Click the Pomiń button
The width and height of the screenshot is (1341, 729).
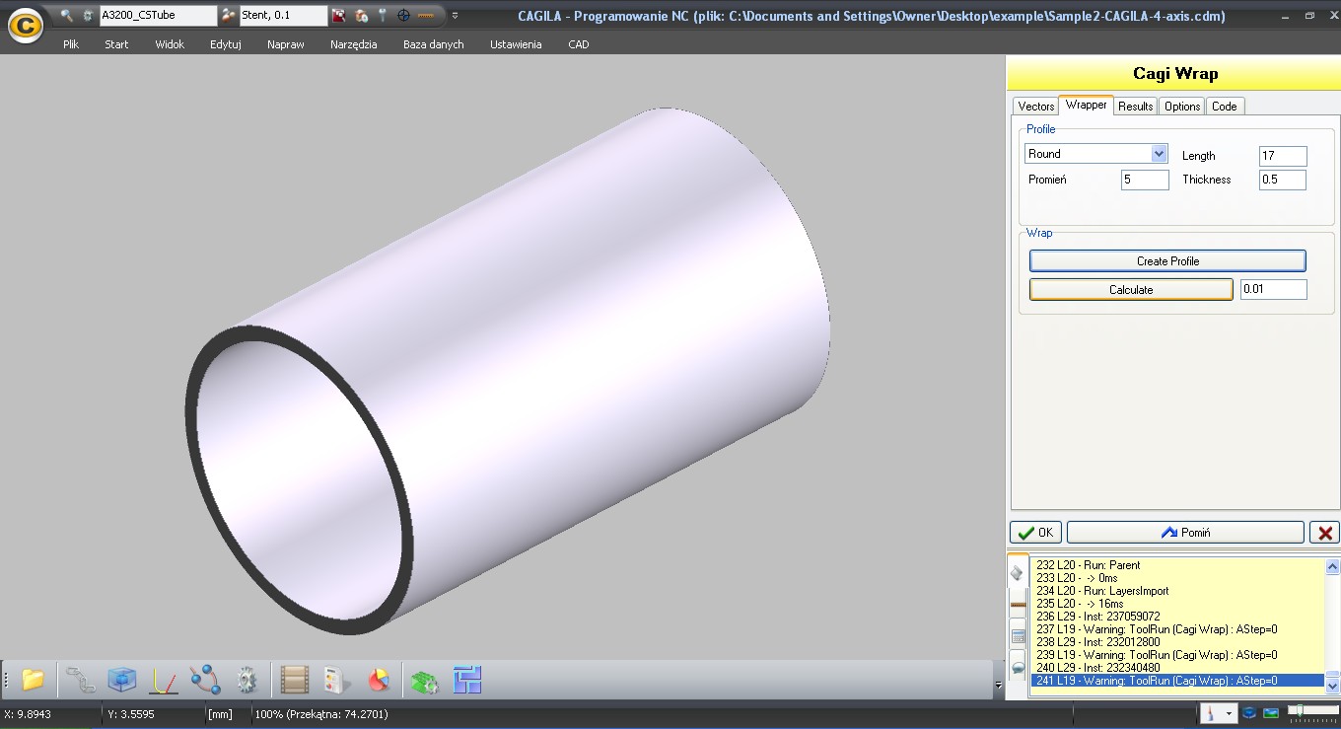click(x=1185, y=532)
